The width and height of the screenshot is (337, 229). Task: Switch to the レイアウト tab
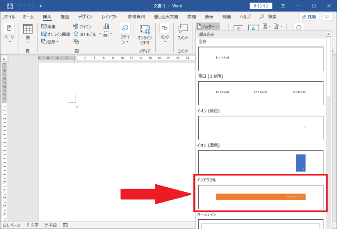pos(110,17)
